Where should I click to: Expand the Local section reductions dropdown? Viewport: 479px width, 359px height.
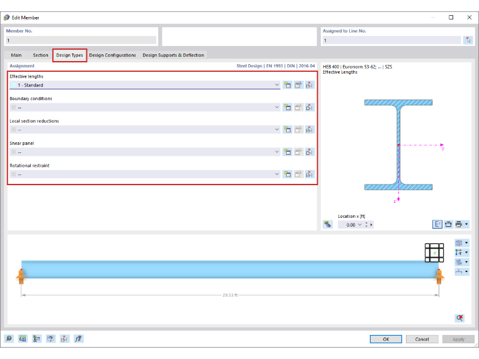(277, 130)
